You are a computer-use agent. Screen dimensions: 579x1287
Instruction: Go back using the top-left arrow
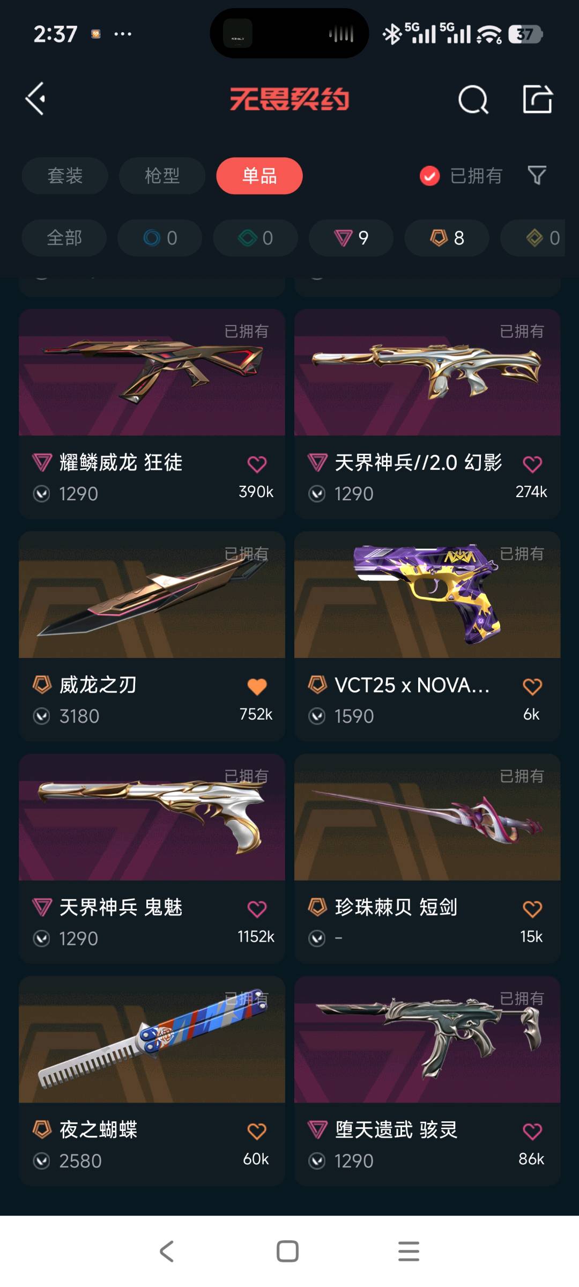pyautogui.click(x=35, y=99)
